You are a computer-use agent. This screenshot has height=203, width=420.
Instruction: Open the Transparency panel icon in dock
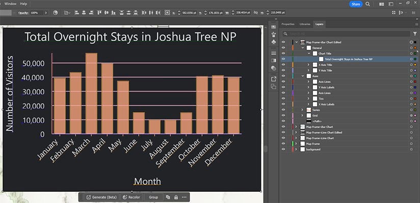click(274, 68)
